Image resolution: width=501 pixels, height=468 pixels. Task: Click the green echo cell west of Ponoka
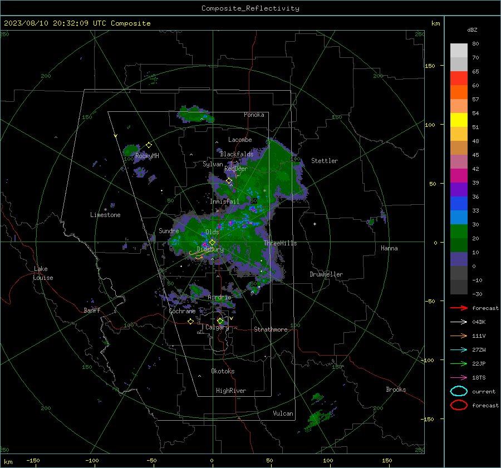click(194, 115)
